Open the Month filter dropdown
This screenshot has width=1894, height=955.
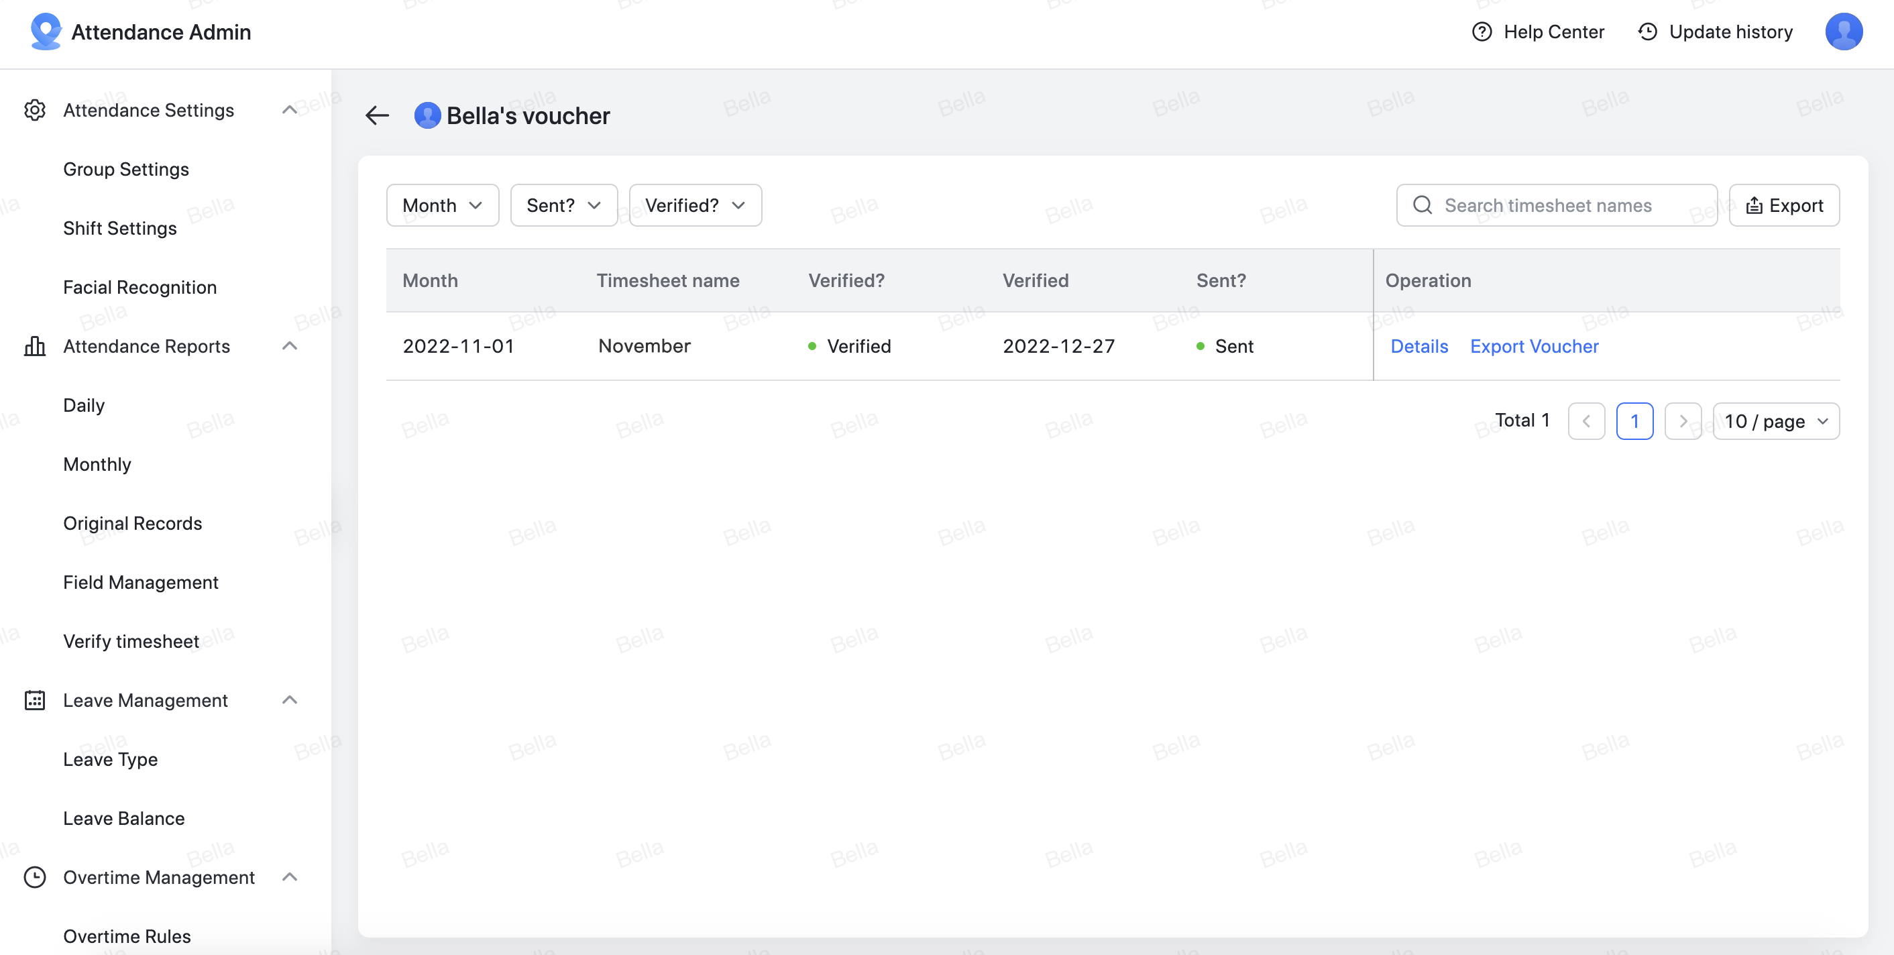tap(442, 205)
